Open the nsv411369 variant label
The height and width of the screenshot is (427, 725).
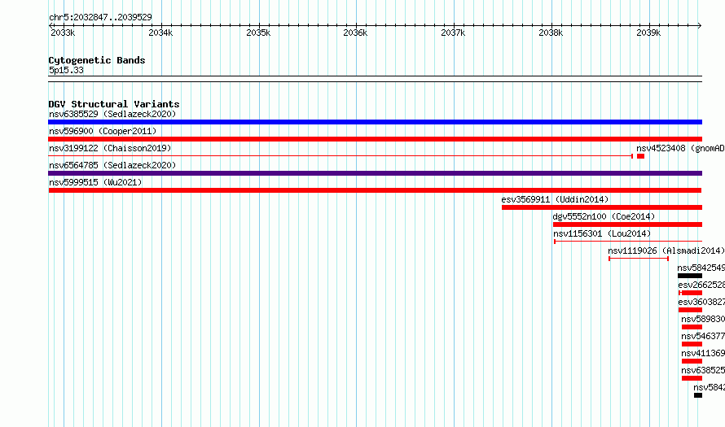click(x=703, y=353)
